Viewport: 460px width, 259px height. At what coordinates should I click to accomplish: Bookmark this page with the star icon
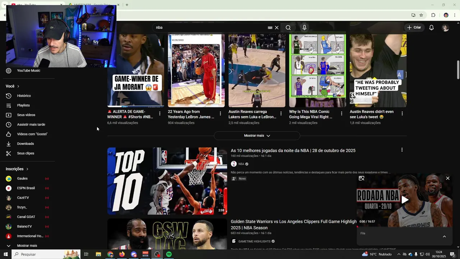pyautogui.click(x=421, y=15)
